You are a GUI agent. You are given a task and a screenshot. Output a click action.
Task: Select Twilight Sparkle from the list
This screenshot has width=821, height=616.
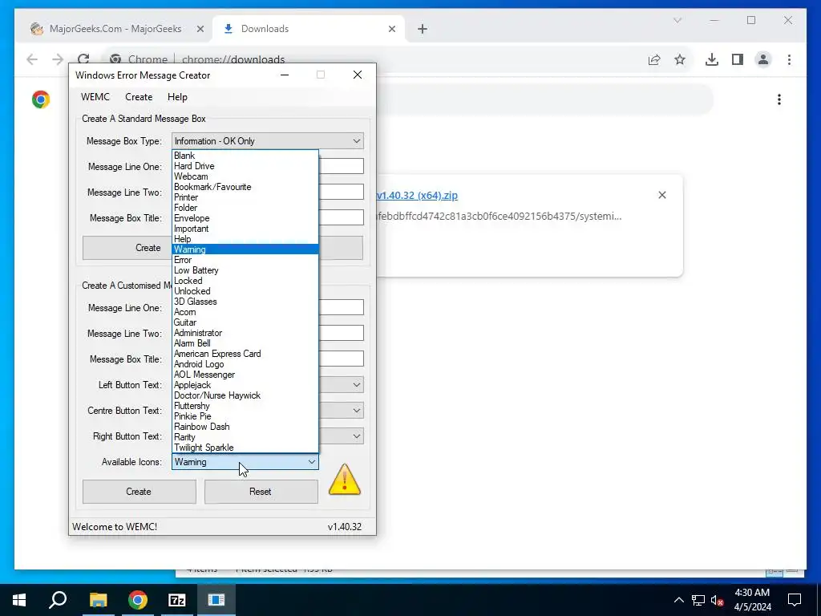coord(245,448)
